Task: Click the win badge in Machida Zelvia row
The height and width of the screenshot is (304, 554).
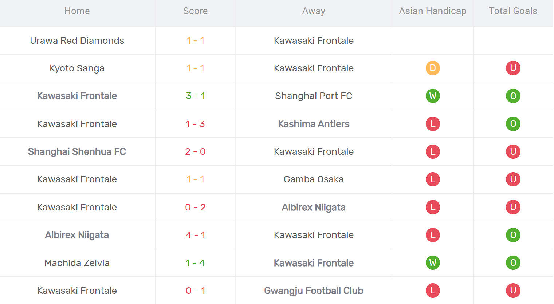Action: [433, 263]
